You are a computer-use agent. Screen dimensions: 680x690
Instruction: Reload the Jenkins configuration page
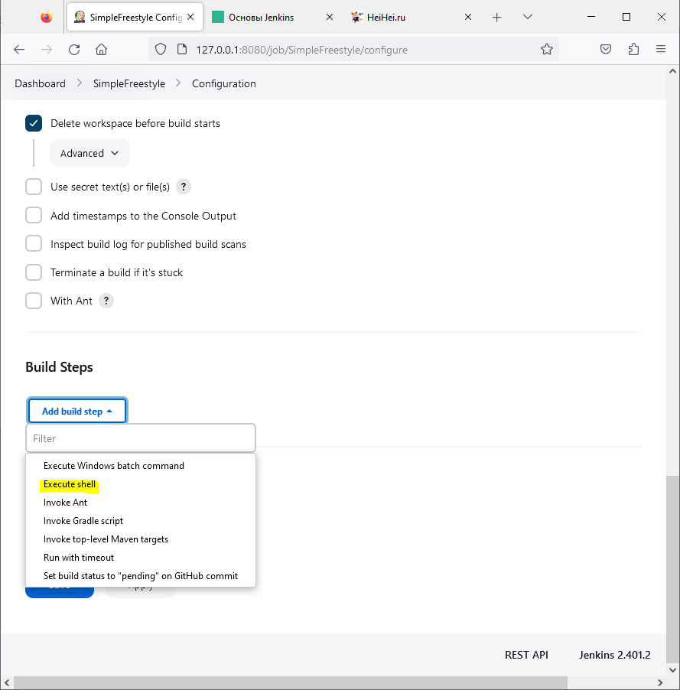click(x=74, y=49)
